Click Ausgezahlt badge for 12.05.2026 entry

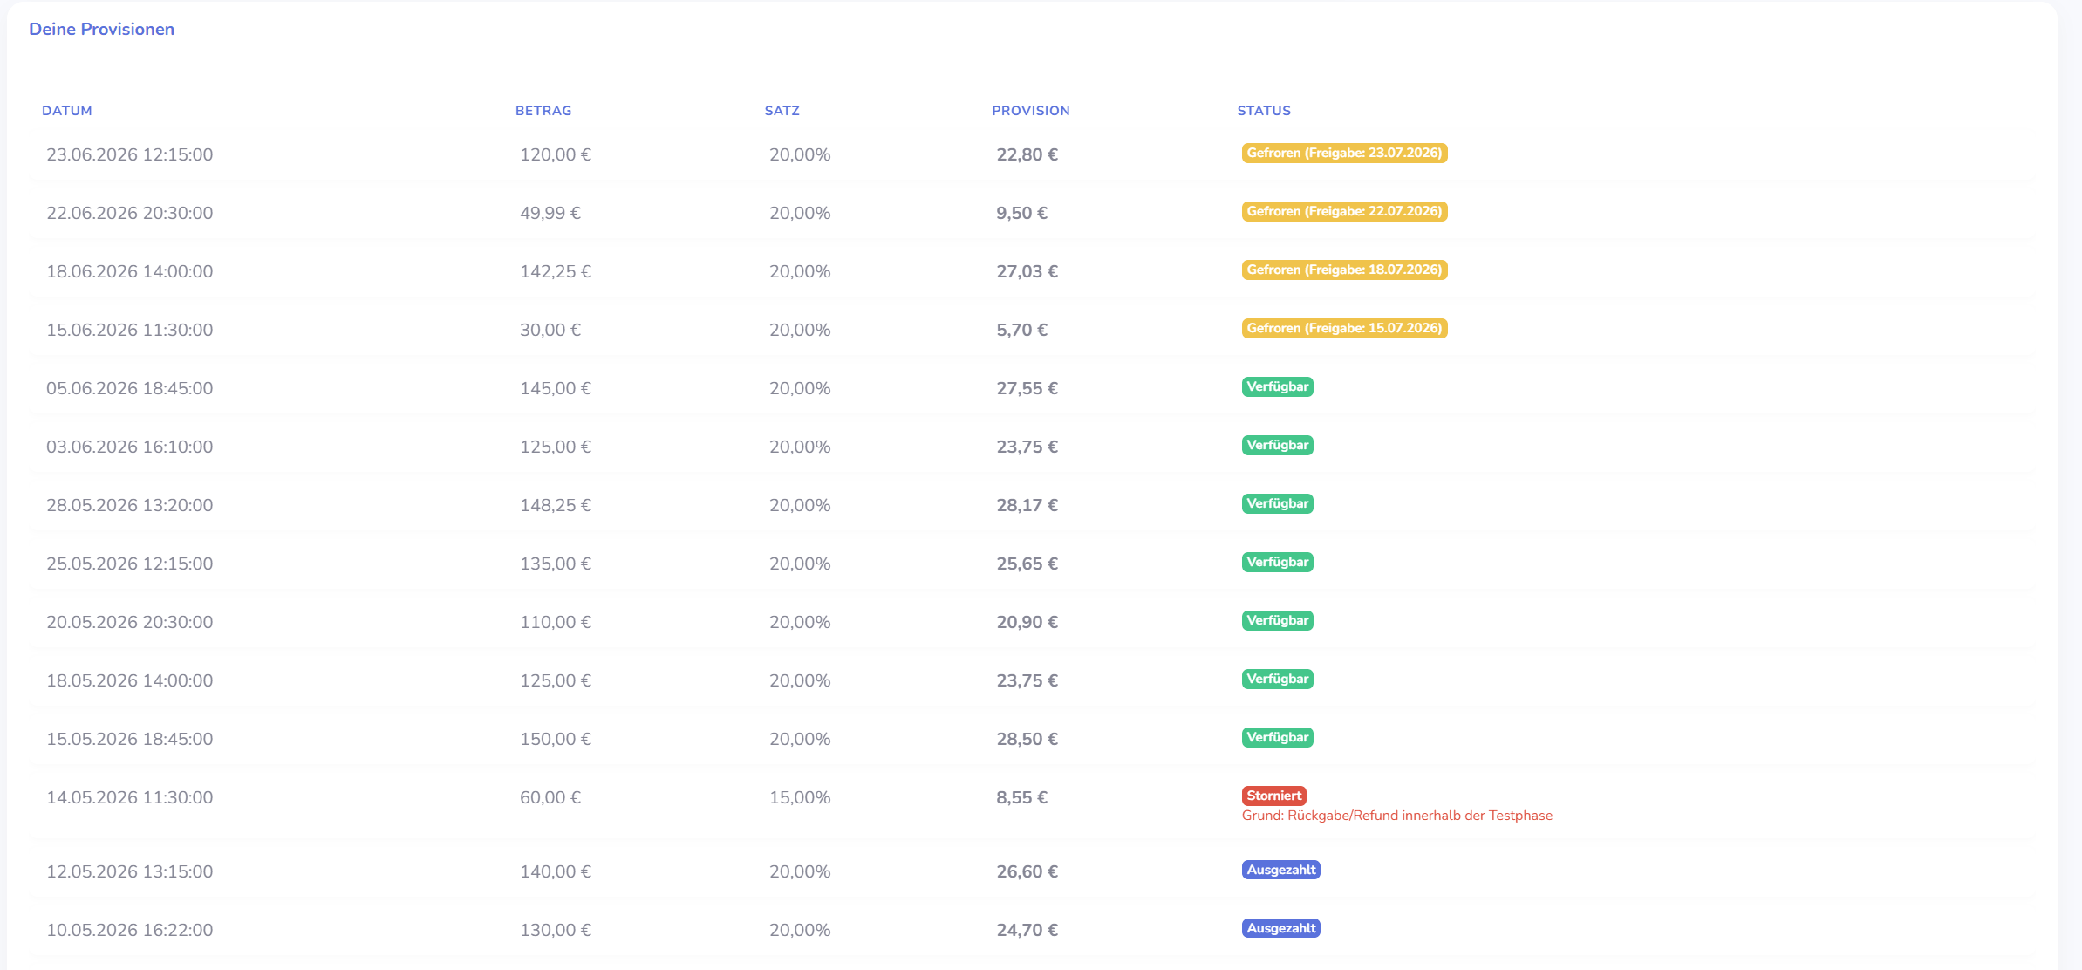(1281, 870)
